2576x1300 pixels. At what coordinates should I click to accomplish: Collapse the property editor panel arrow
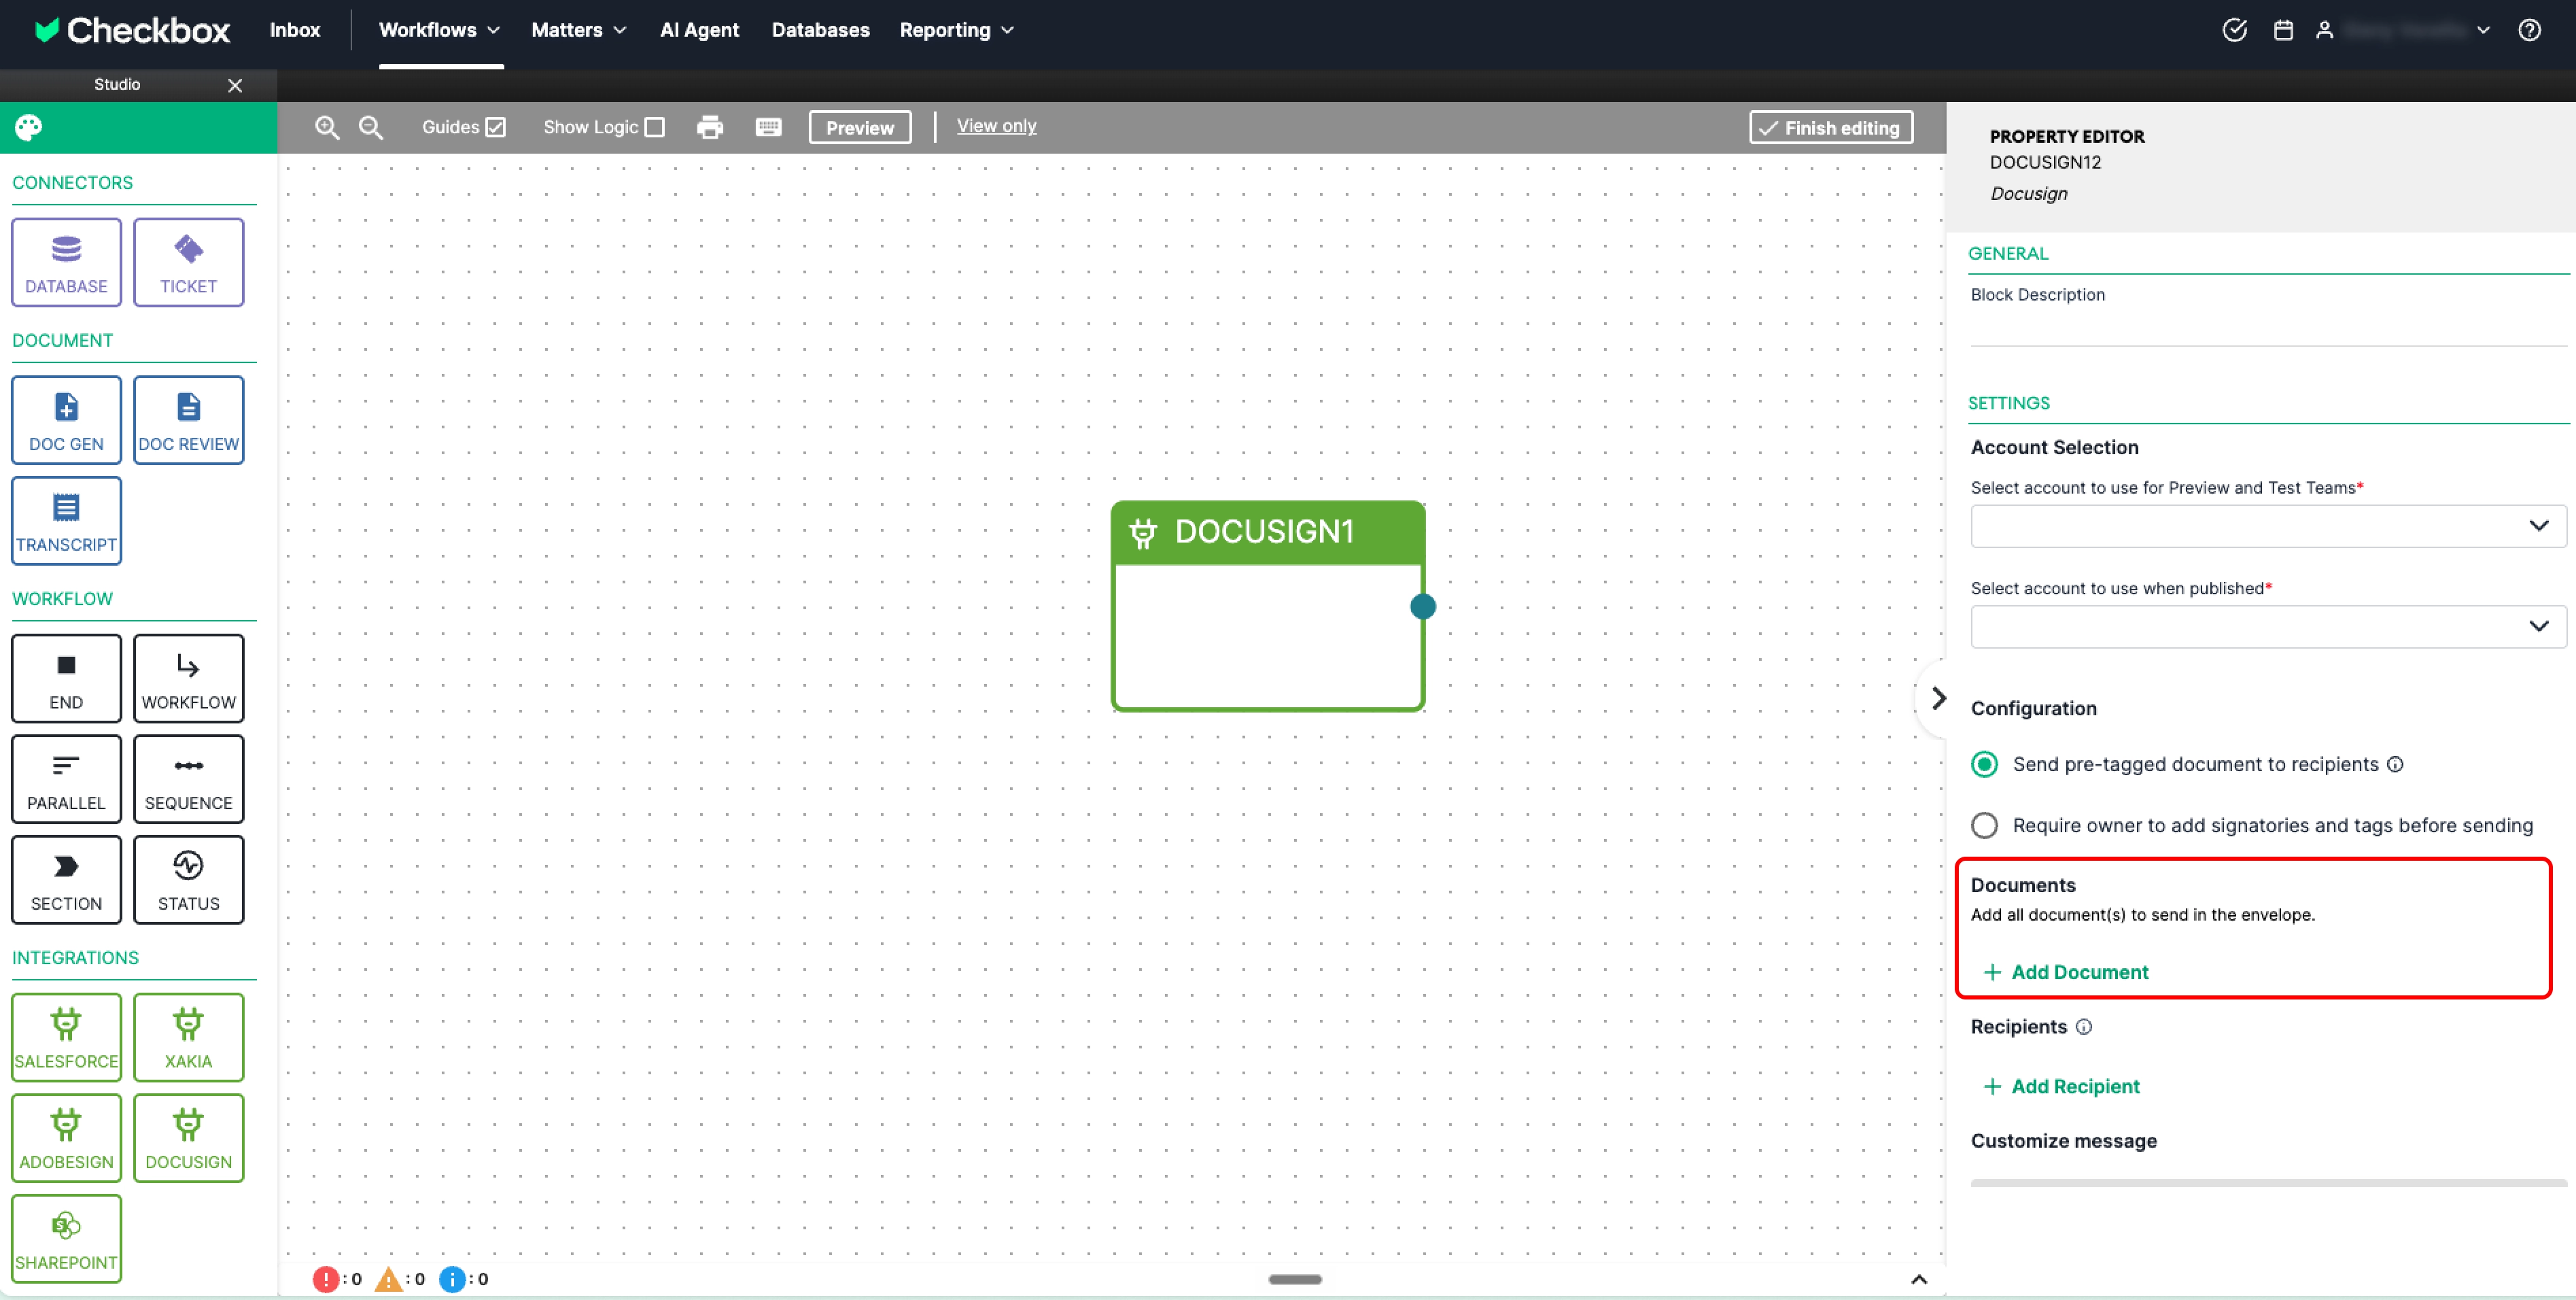pyautogui.click(x=1938, y=698)
